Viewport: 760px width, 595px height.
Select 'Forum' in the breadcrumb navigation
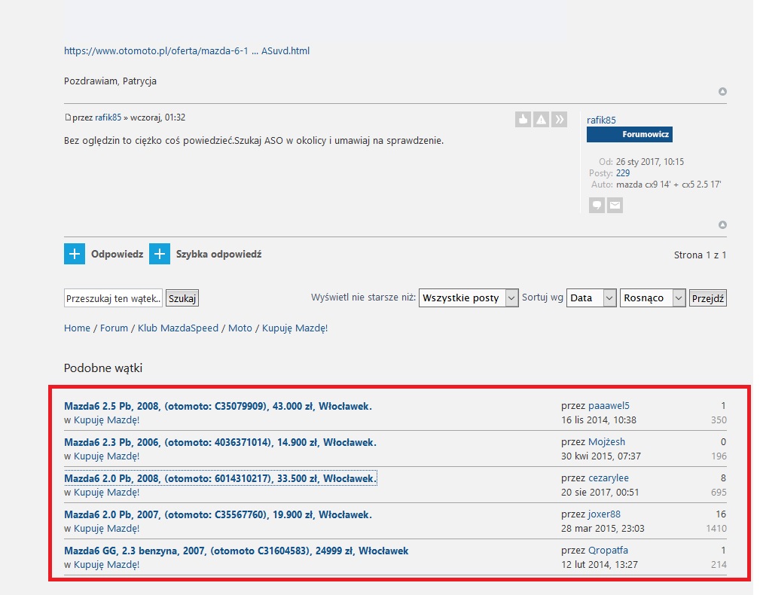(x=114, y=328)
